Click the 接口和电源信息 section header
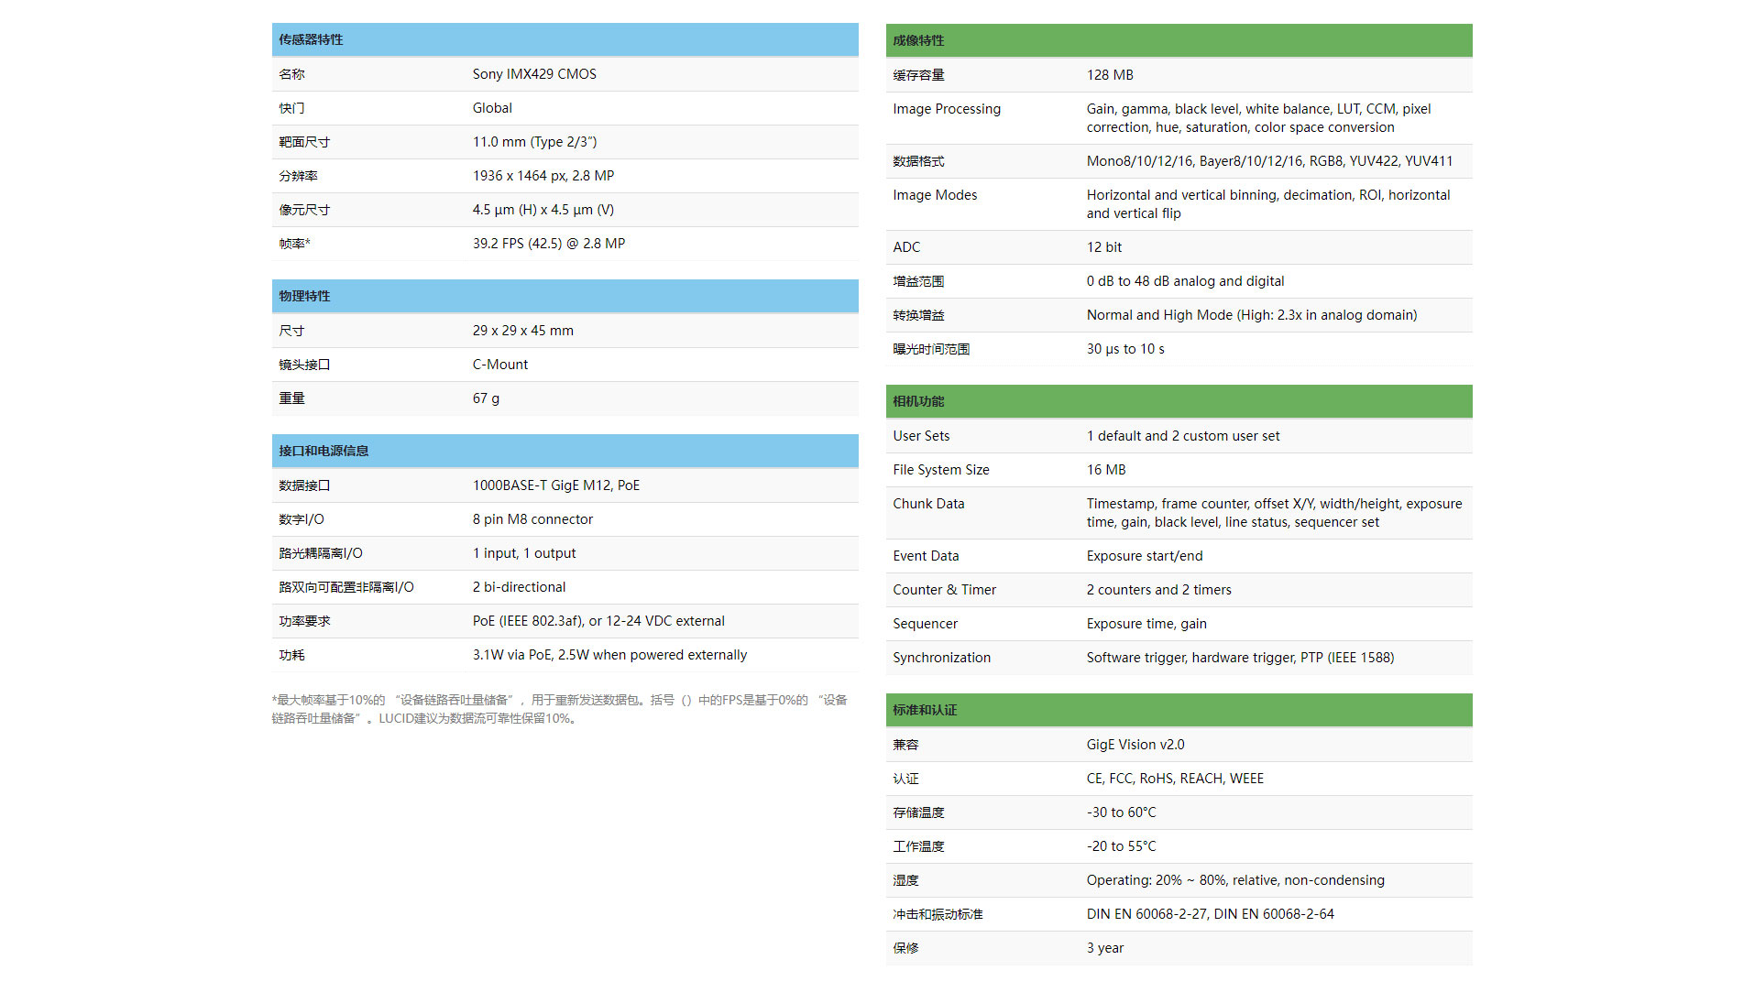This screenshot has height=1003, width=1744. [x=324, y=450]
